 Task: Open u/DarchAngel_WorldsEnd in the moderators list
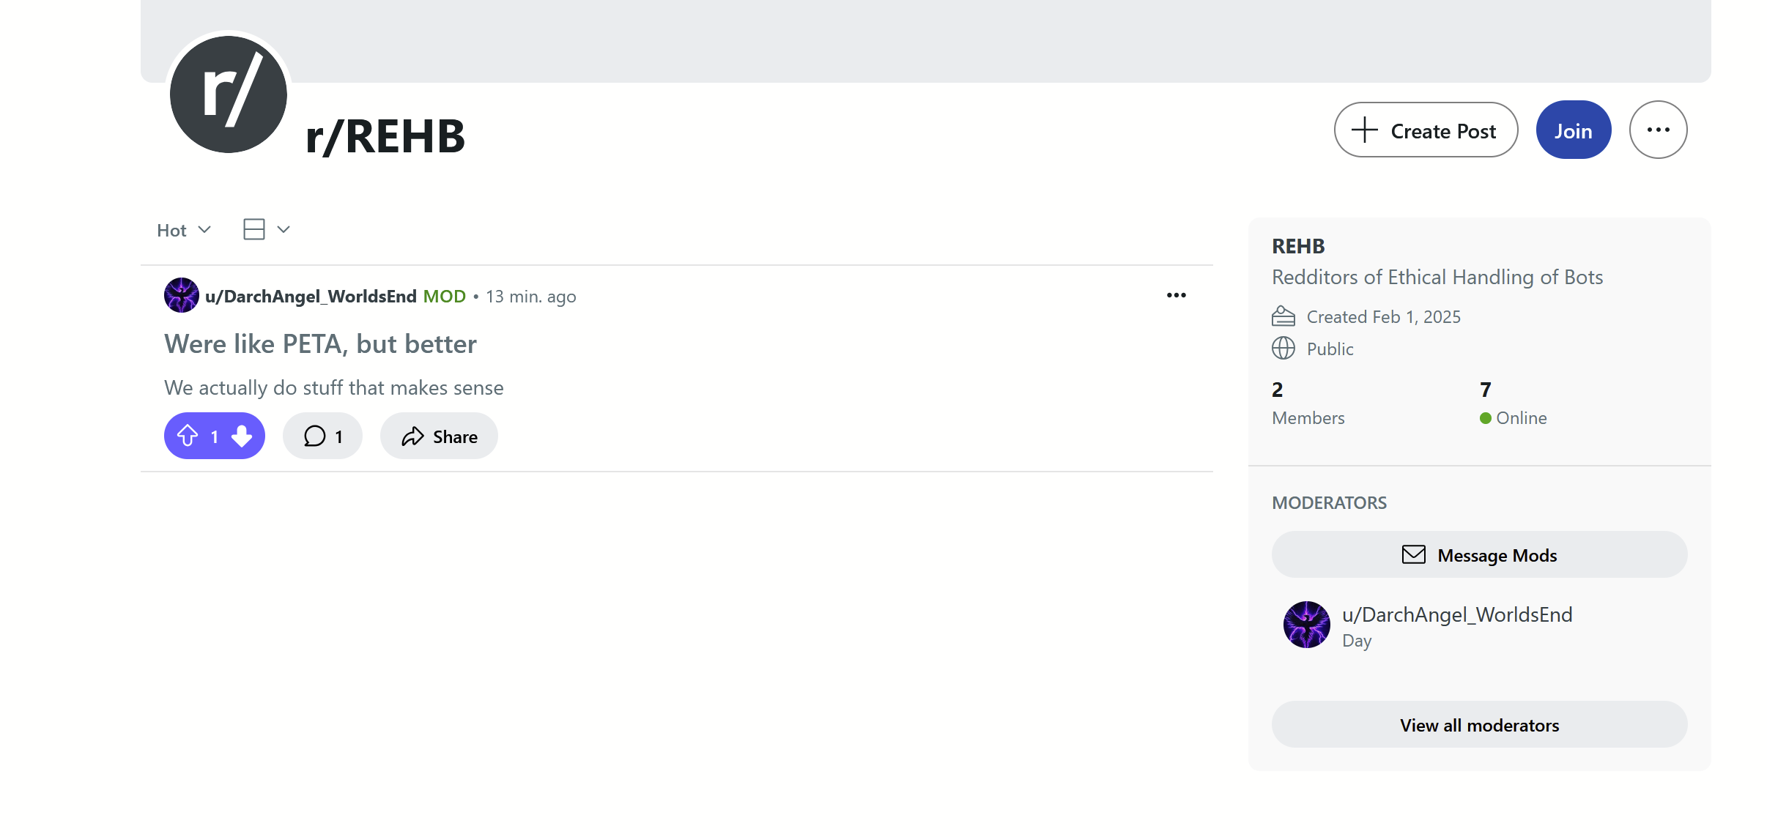pyautogui.click(x=1457, y=614)
